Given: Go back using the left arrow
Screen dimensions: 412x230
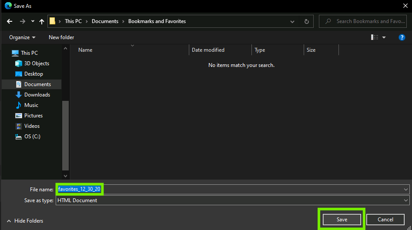Looking at the screenshot, I should pyautogui.click(x=10, y=21).
